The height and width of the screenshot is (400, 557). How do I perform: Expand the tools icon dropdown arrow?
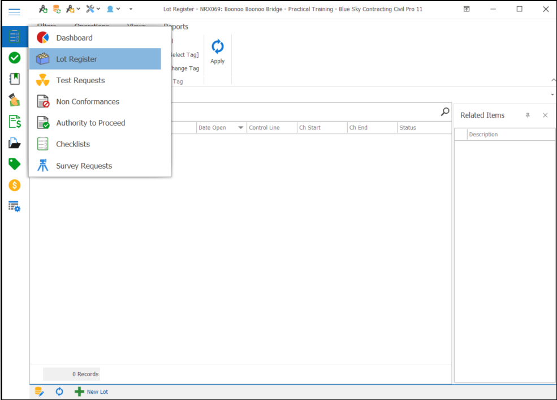98,9
